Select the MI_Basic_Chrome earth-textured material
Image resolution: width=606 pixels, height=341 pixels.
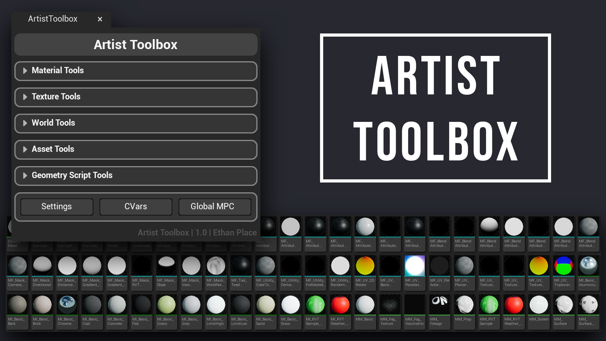pyautogui.click(x=67, y=305)
